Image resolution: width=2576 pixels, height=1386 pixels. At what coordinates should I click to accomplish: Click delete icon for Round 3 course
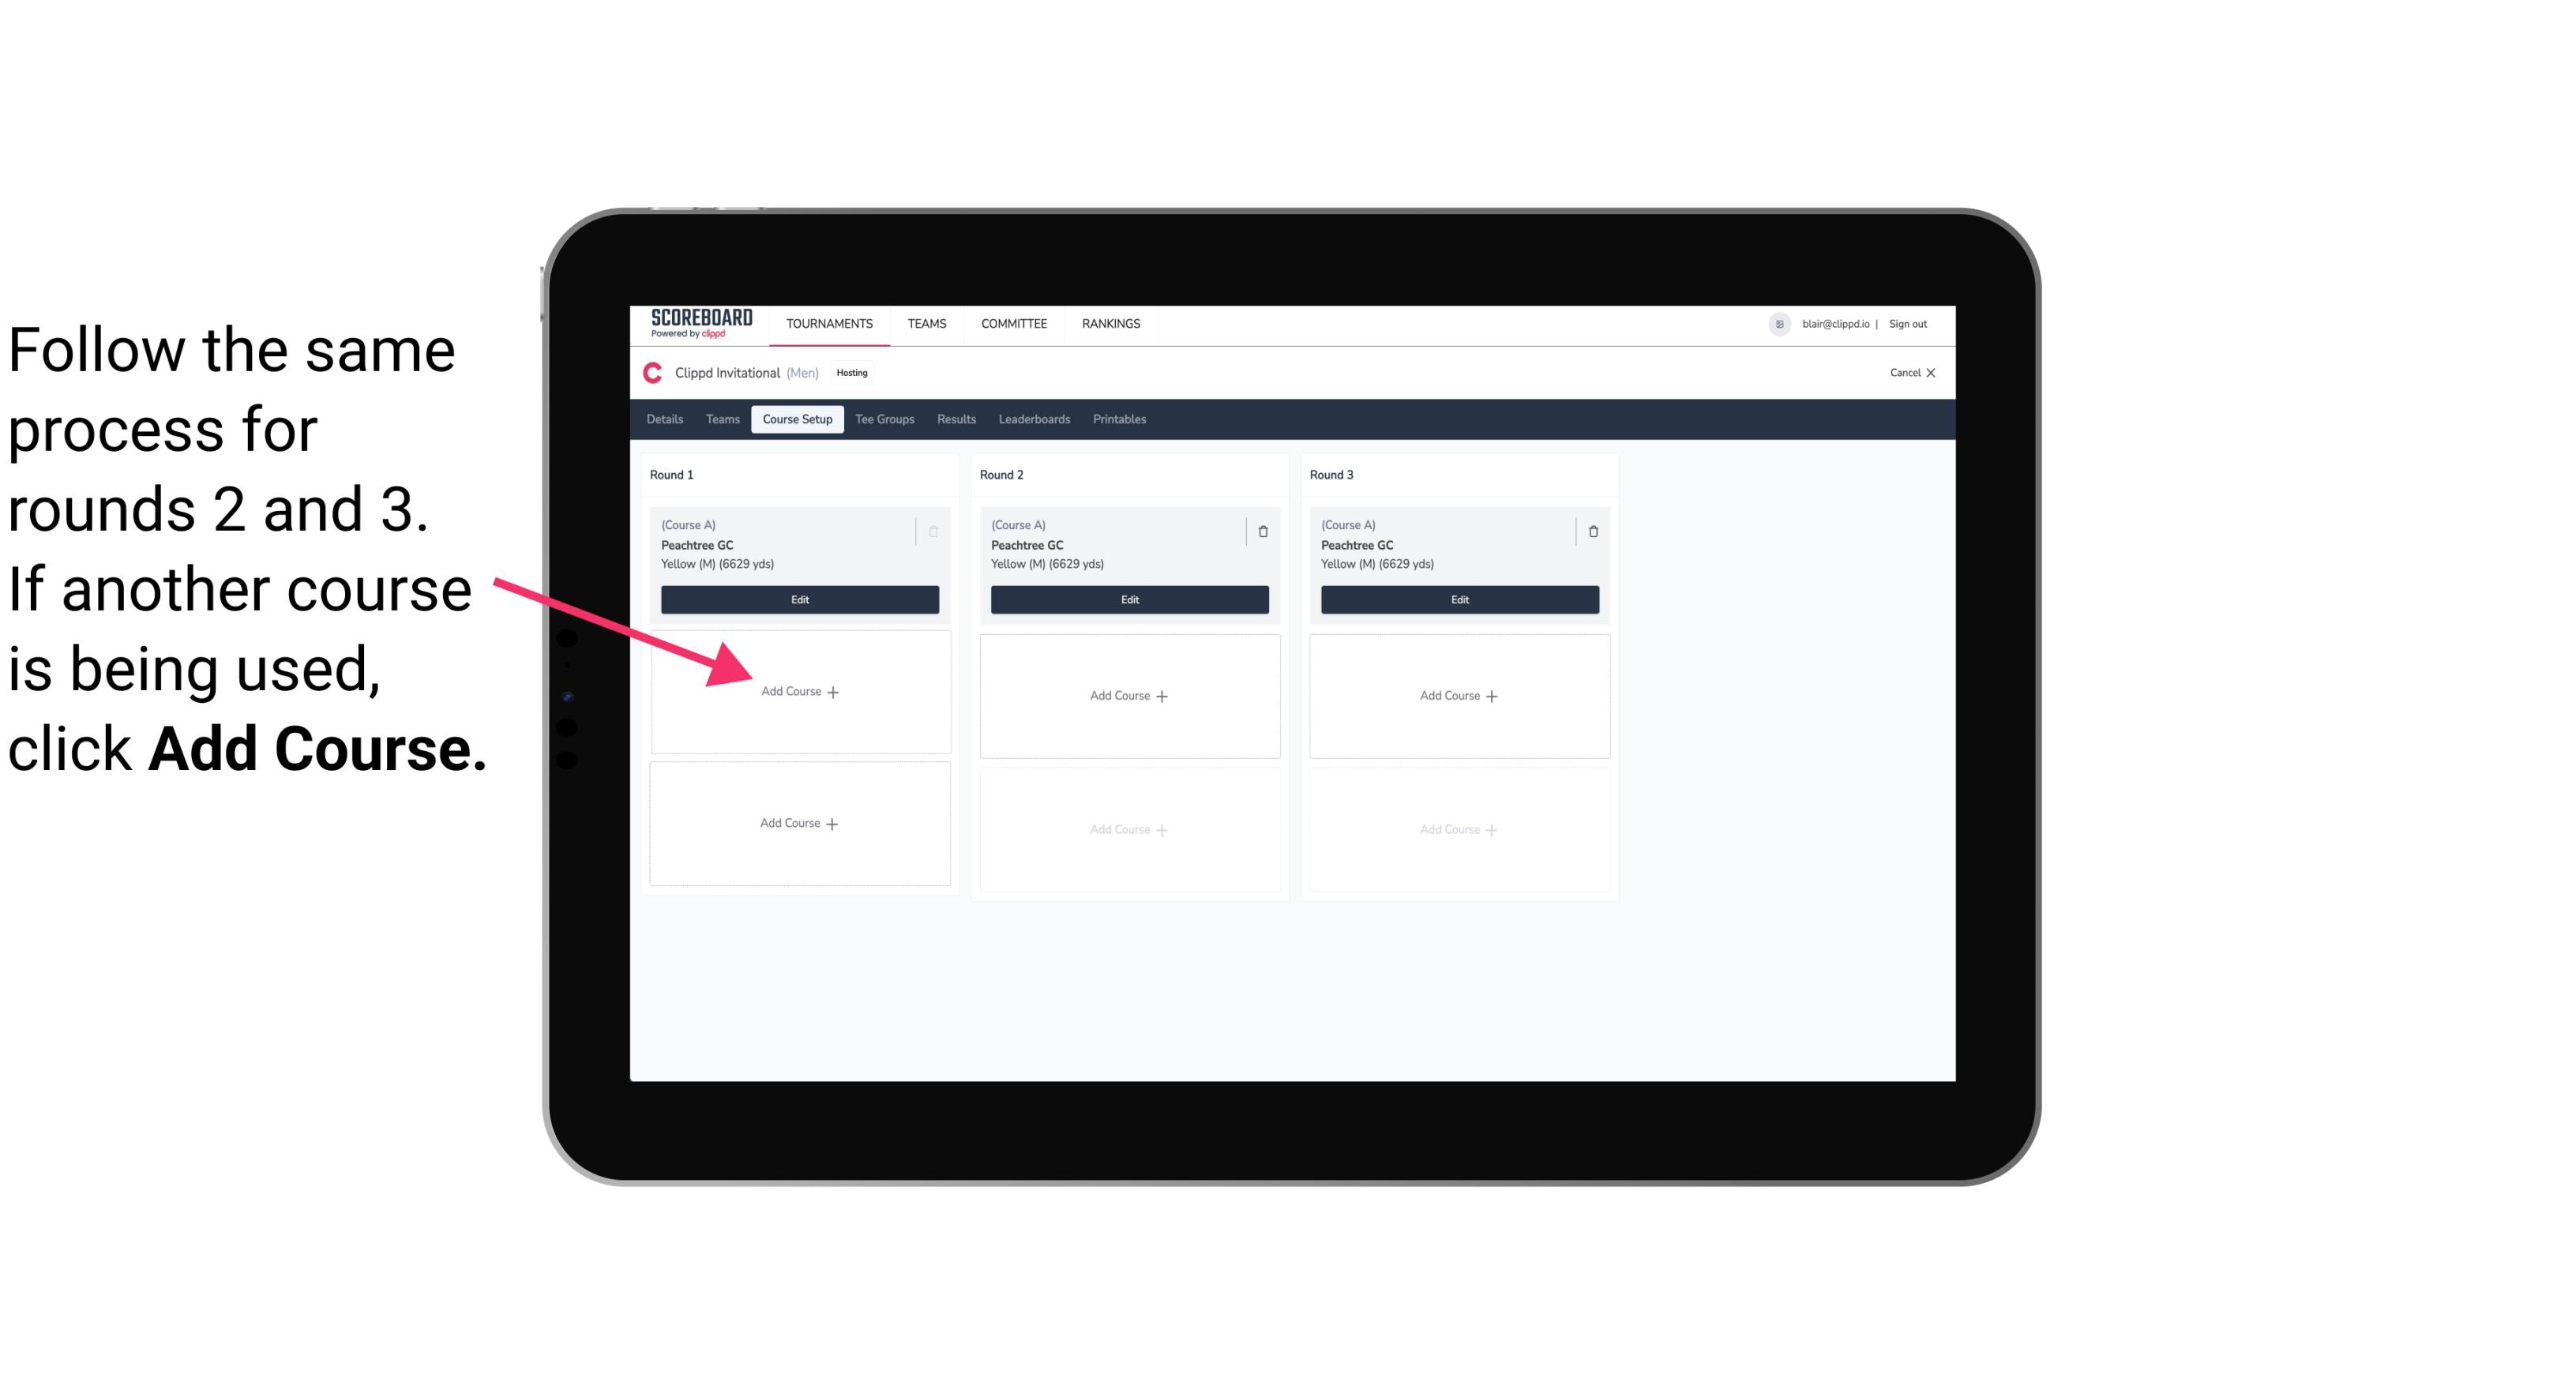tap(1588, 529)
